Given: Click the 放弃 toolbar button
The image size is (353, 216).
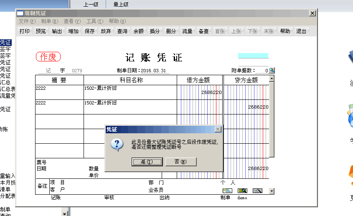Looking at the screenshot, I should [x=106, y=31].
